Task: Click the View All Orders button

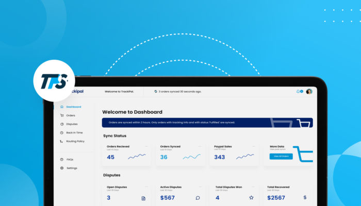Action: [281, 157]
